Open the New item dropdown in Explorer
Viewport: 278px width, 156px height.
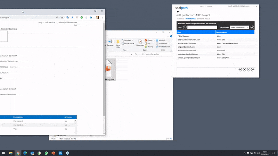[127, 40]
